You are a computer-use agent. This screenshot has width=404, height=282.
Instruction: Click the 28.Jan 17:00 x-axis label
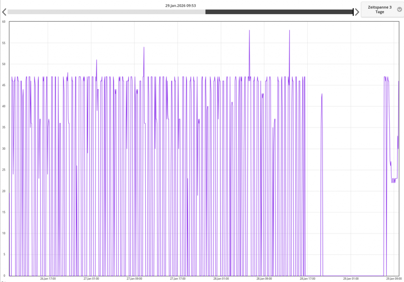click(x=307, y=278)
